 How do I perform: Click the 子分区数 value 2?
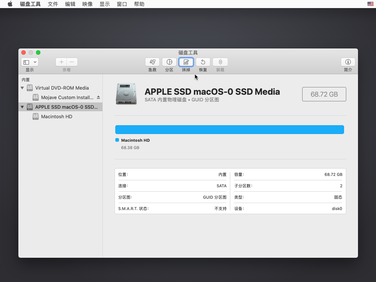tap(341, 186)
